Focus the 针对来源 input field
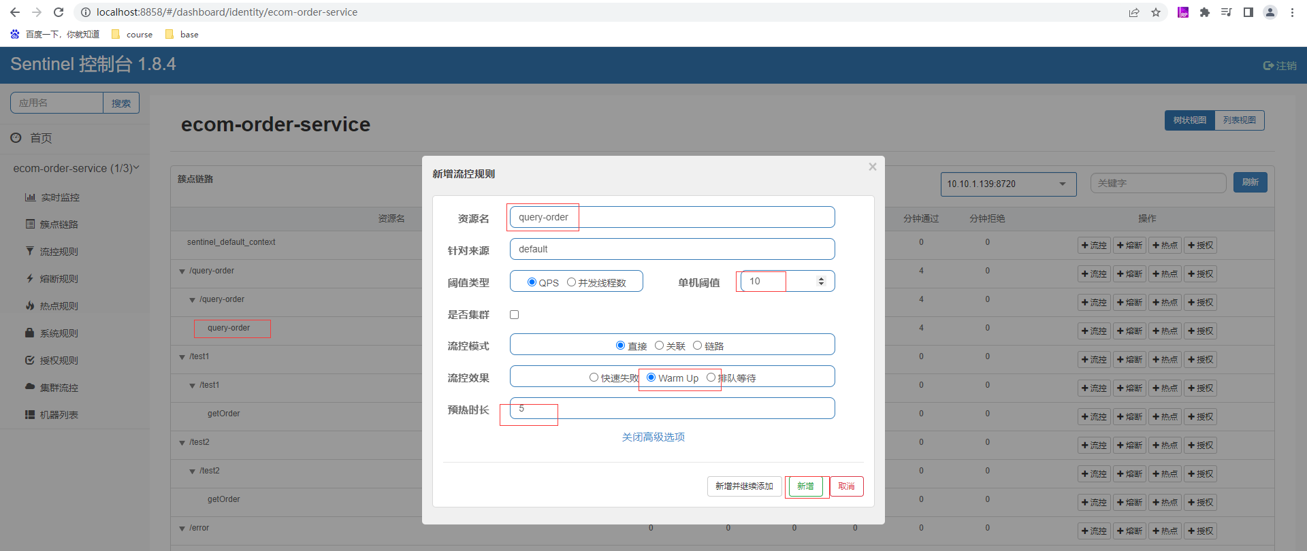This screenshot has width=1307, height=551. (x=673, y=249)
